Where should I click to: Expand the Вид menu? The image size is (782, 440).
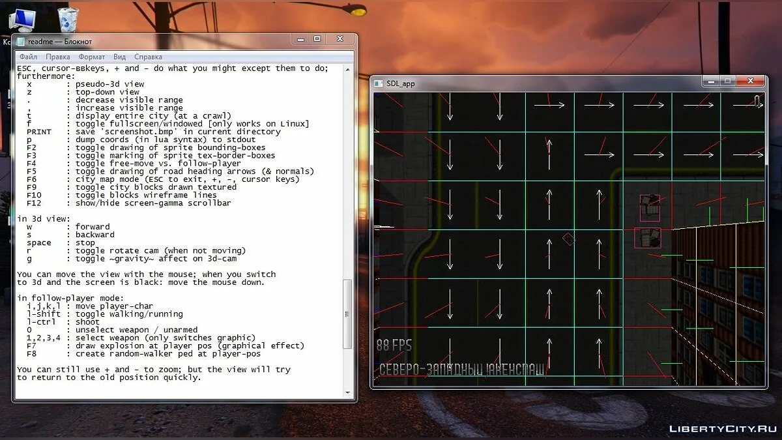pyautogui.click(x=119, y=57)
